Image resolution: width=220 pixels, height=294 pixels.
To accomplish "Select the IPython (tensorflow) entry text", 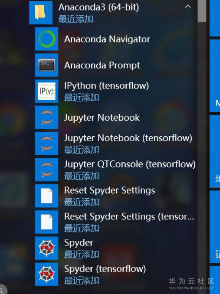I will click(x=106, y=86).
